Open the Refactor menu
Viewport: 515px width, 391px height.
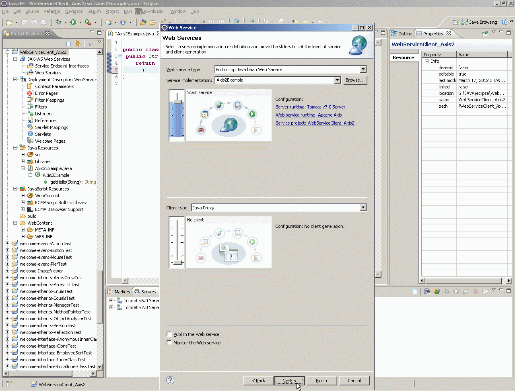click(x=52, y=11)
